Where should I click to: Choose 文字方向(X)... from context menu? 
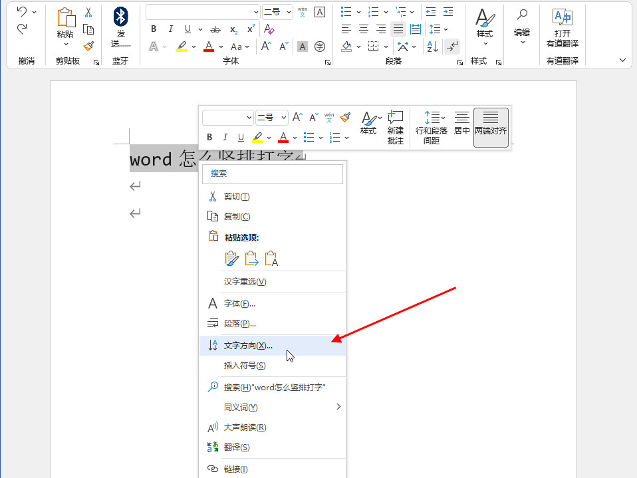pyautogui.click(x=273, y=346)
